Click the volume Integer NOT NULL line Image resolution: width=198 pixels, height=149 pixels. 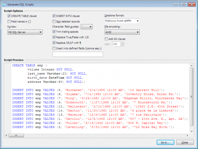click(50, 69)
